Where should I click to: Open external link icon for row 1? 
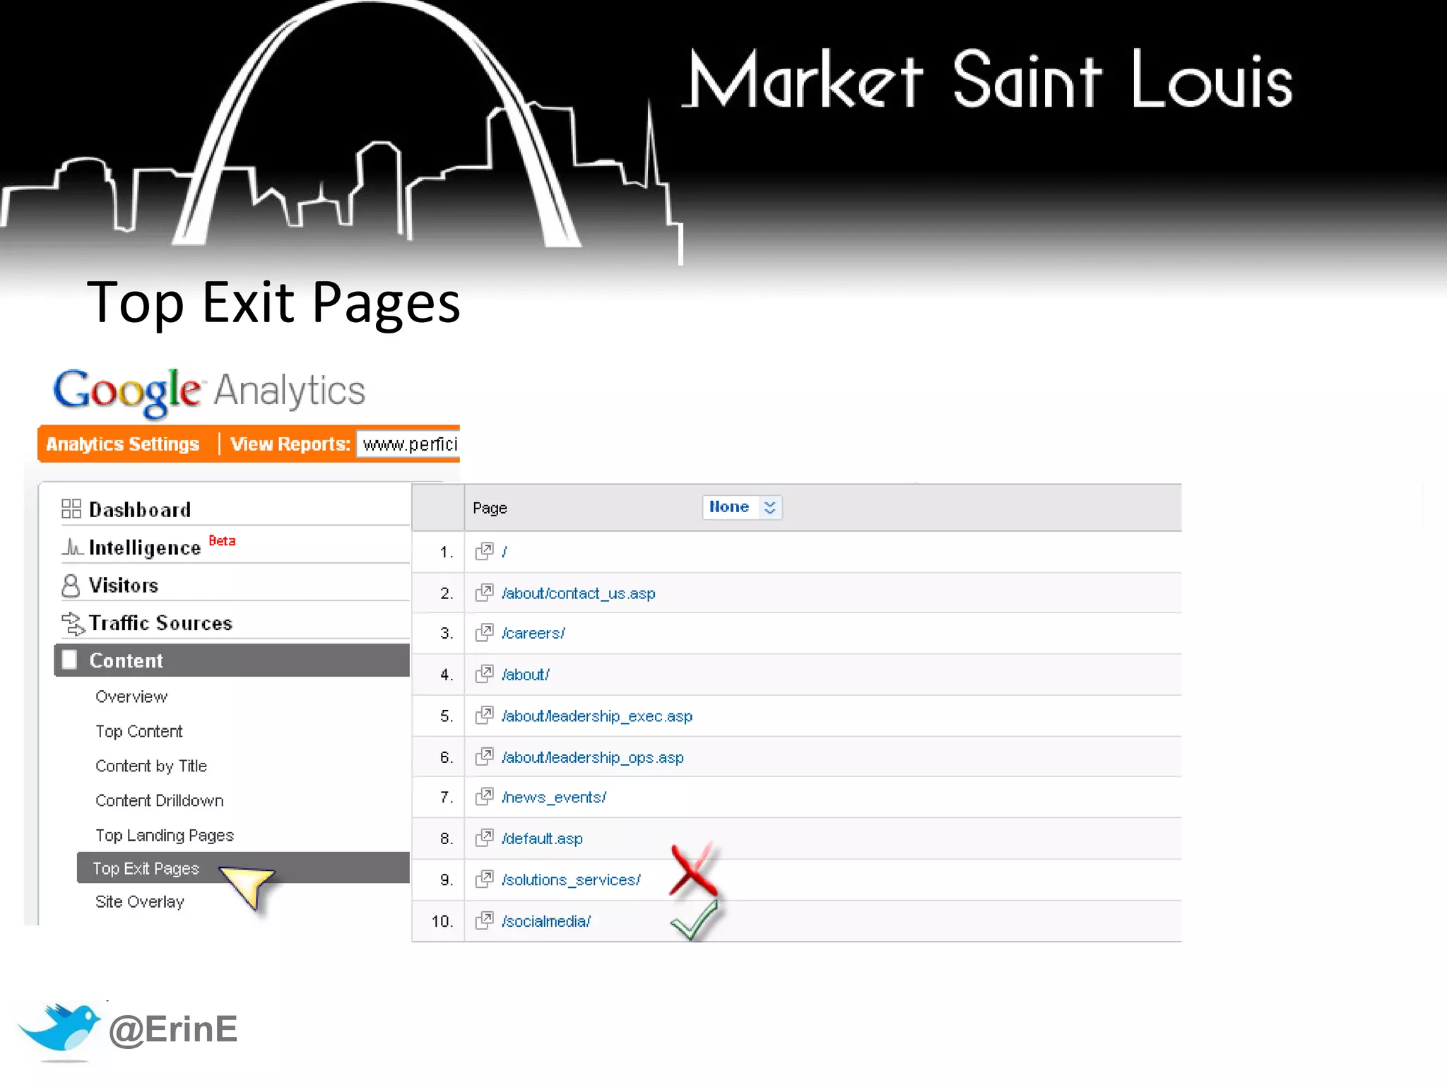pos(484,551)
